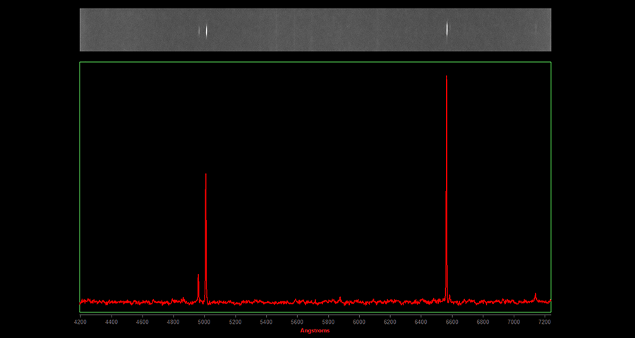635x338 pixels.
Task: Click the tiny bump near 5876 Angstroms
Action: pos(340,298)
